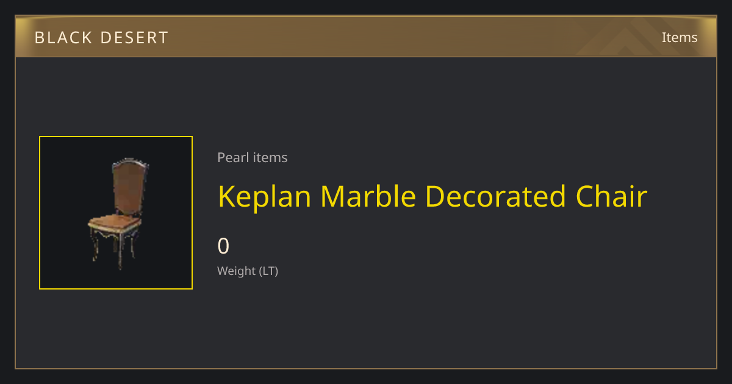Viewport: 732px width, 384px height.
Task: Click the Keplan chair item icon
Action: 116,213
